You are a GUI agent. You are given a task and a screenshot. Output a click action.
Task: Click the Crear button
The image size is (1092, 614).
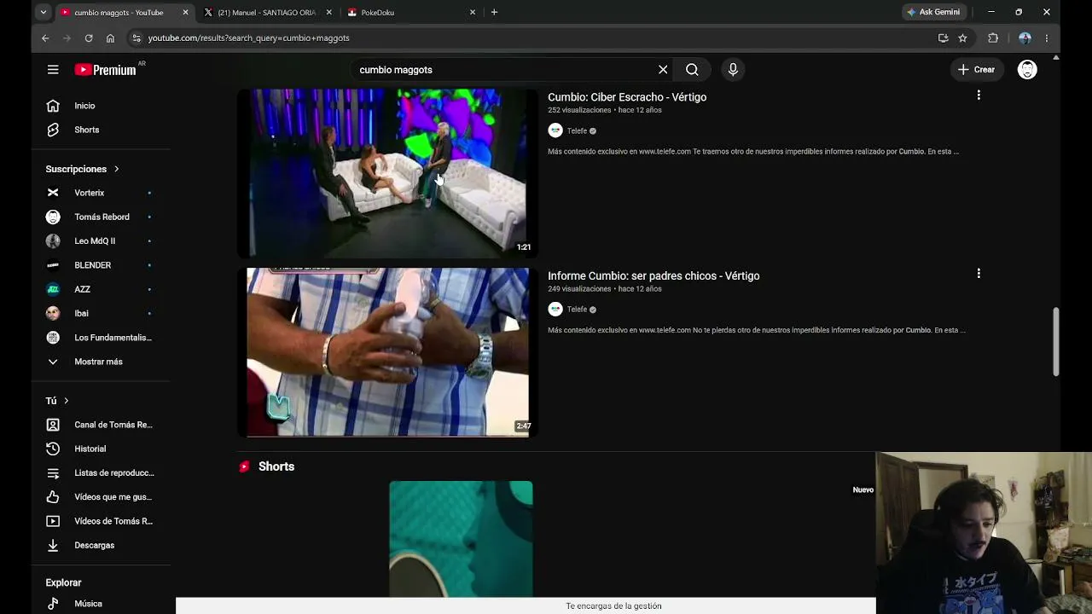(x=976, y=70)
